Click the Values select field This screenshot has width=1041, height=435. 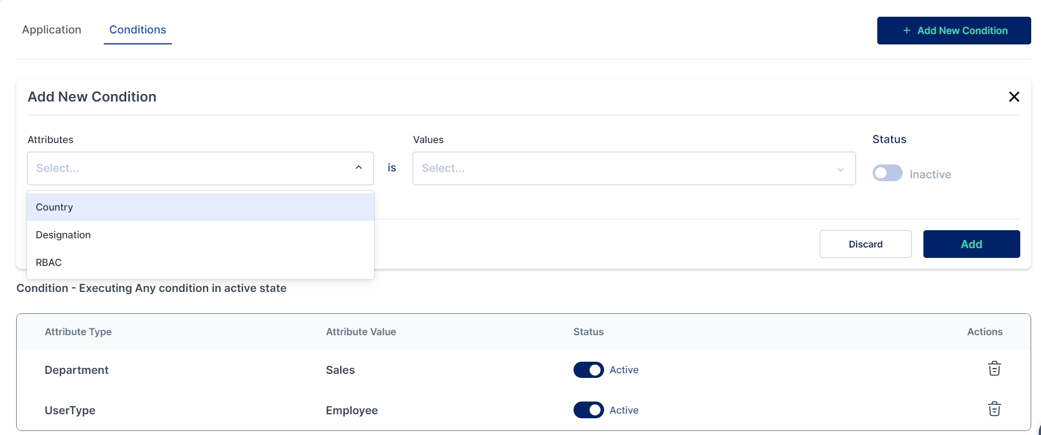coord(623,168)
